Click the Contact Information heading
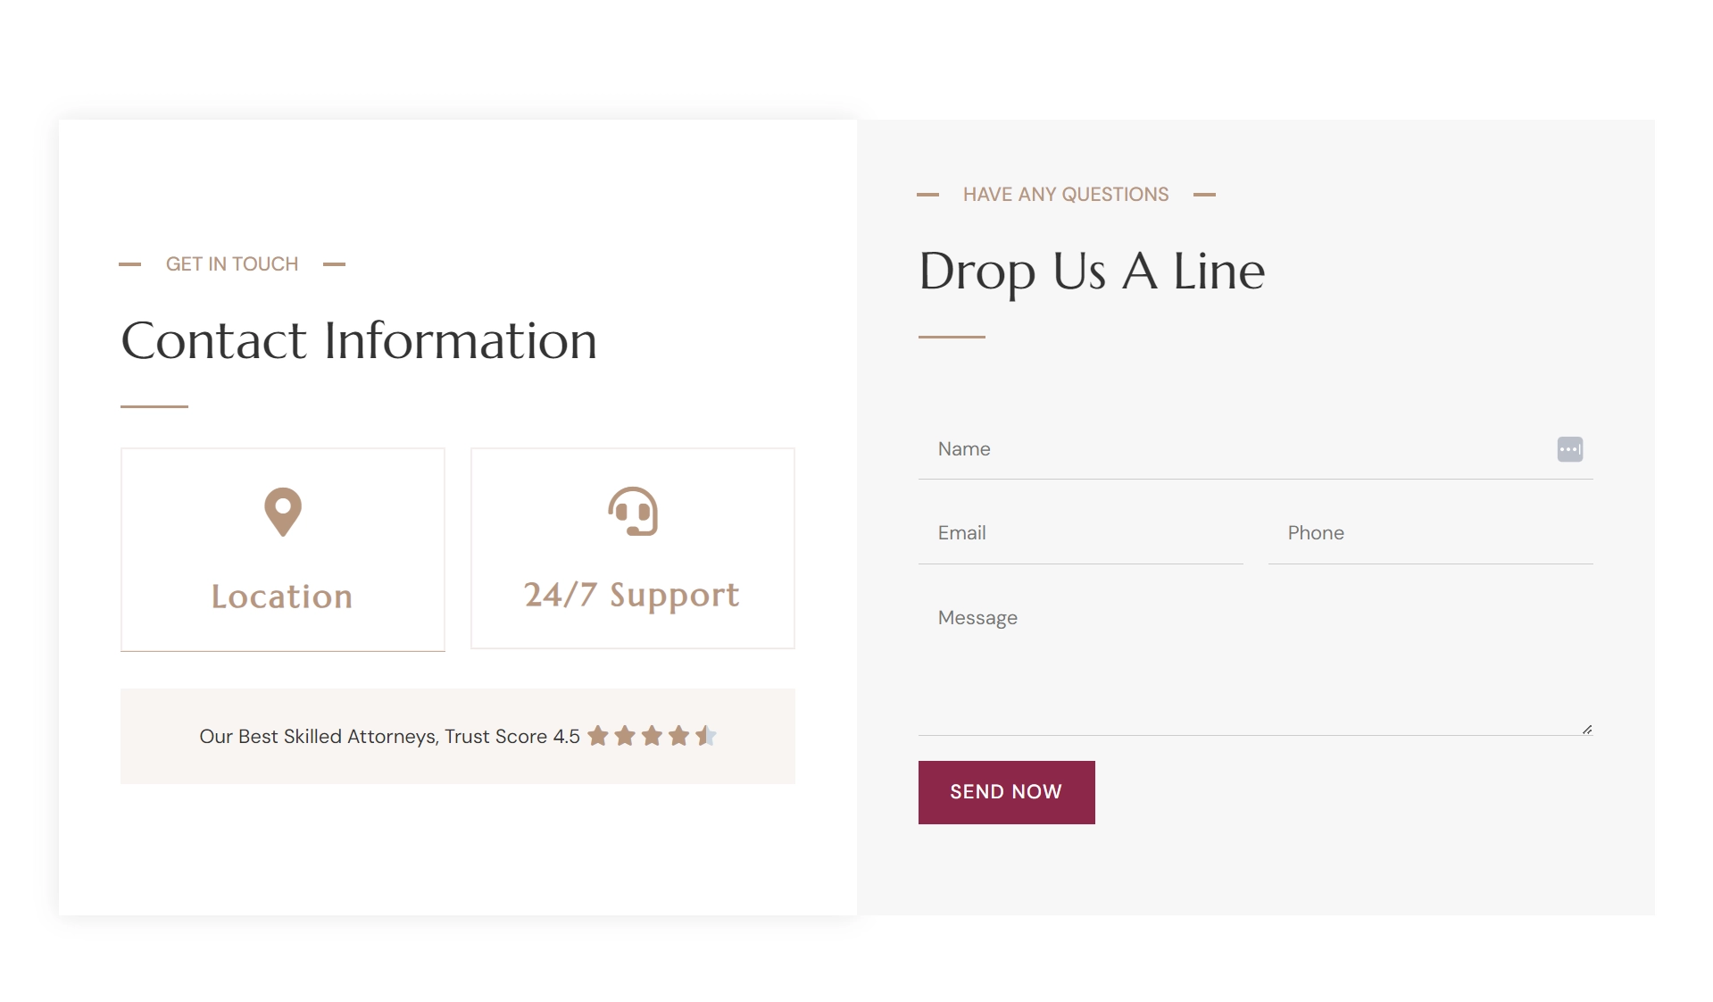Image resolution: width=1713 pixels, height=1002 pixels. coord(359,340)
